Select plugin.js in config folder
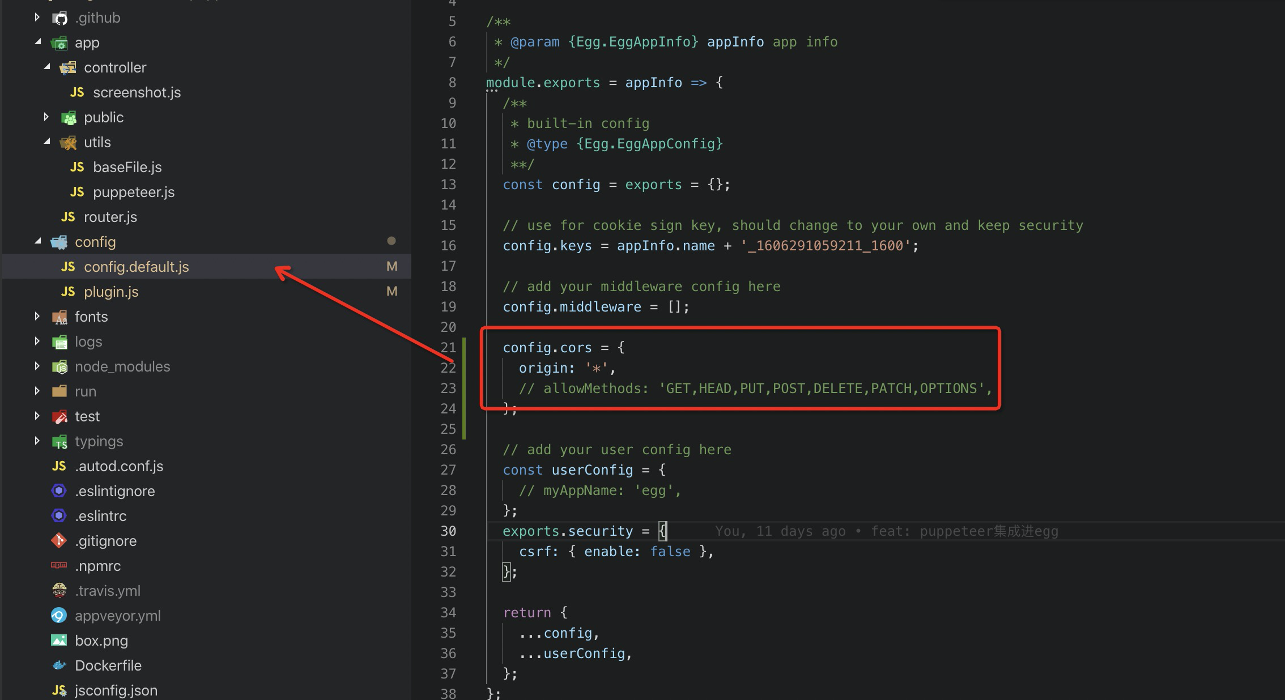This screenshot has width=1285, height=700. [111, 292]
